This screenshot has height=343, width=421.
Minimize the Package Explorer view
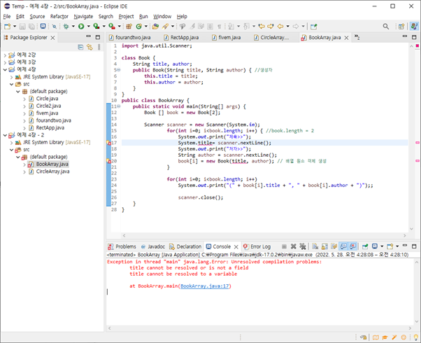[88, 37]
